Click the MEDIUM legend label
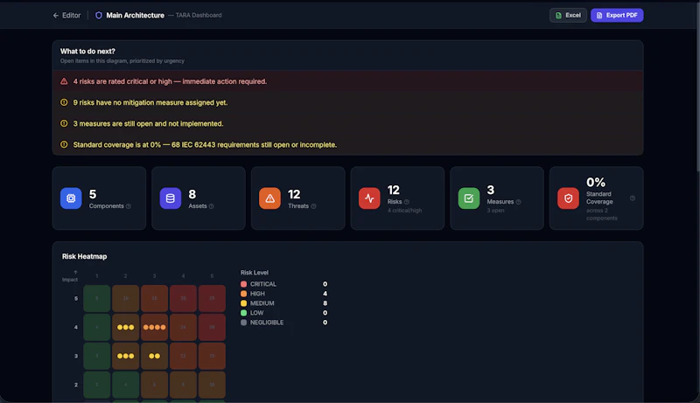This screenshot has height=403, width=700. [262, 303]
